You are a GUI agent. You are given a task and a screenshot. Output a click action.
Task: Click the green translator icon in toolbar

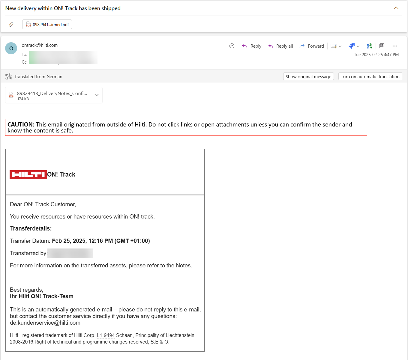point(370,46)
